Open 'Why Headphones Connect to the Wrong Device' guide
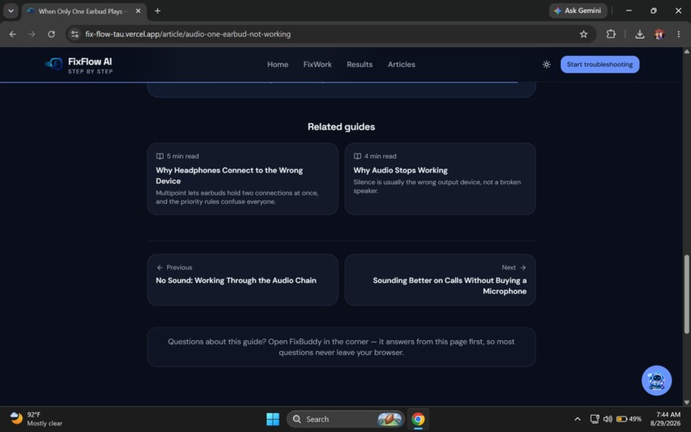The image size is (691, 432). pos(243,179)
